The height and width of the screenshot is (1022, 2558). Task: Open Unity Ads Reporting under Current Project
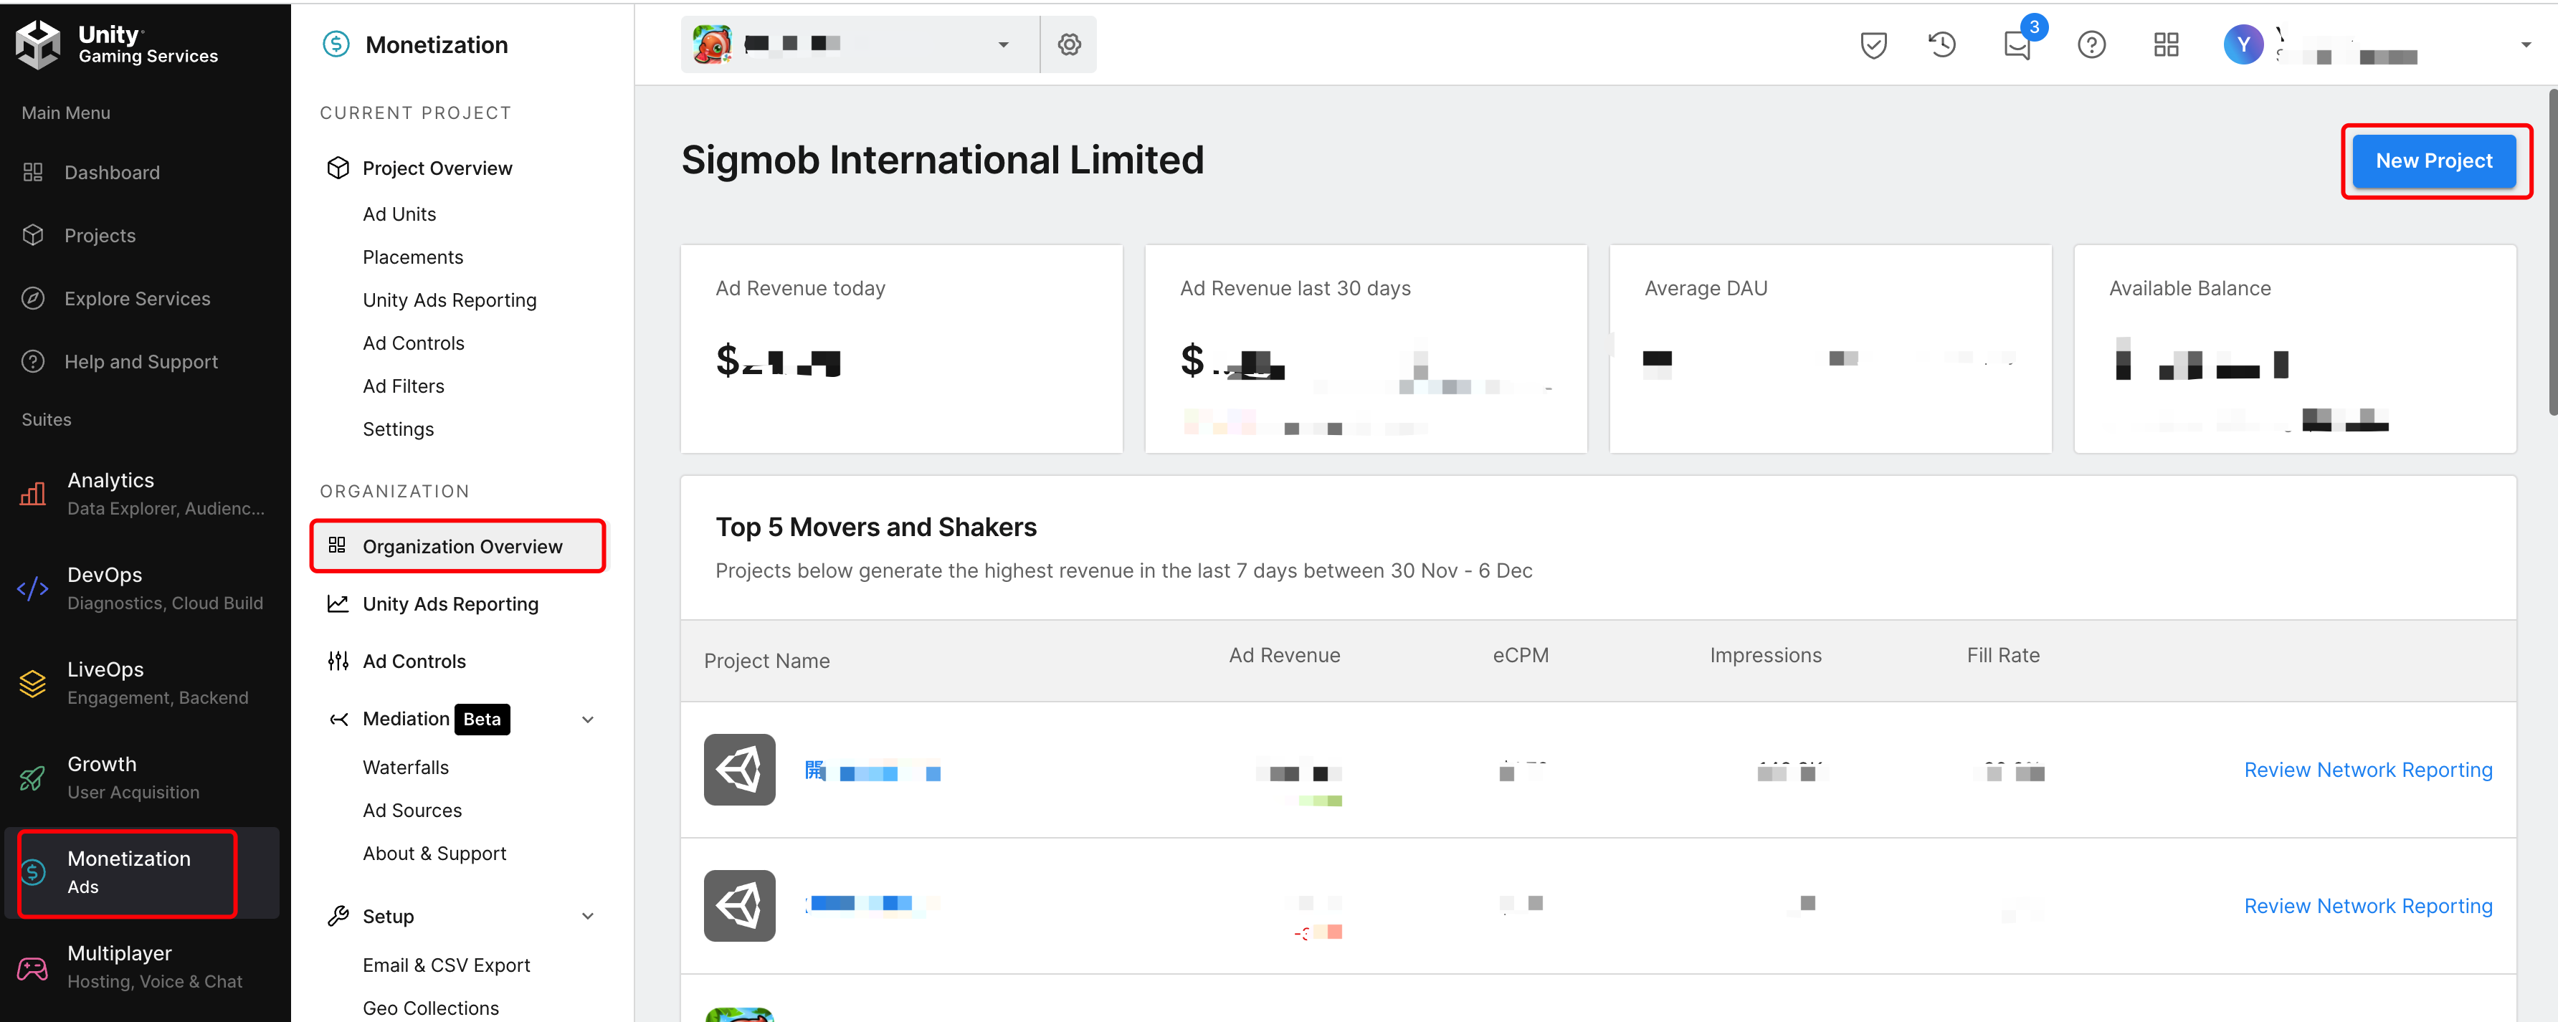(x=449, y=300)
